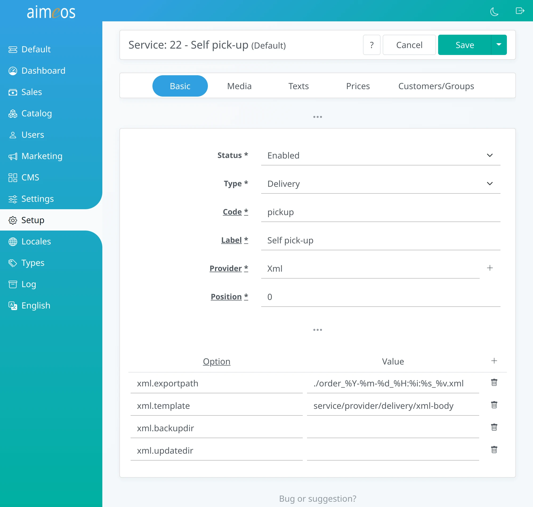Click the logout icon in the header
This screenshot has height=507, width=533.
(x=520, y=11)
